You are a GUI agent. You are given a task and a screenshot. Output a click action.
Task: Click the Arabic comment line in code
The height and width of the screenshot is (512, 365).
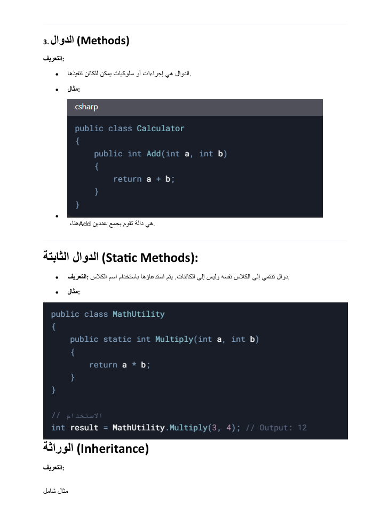pyautogui.click(x=77, y=415)
